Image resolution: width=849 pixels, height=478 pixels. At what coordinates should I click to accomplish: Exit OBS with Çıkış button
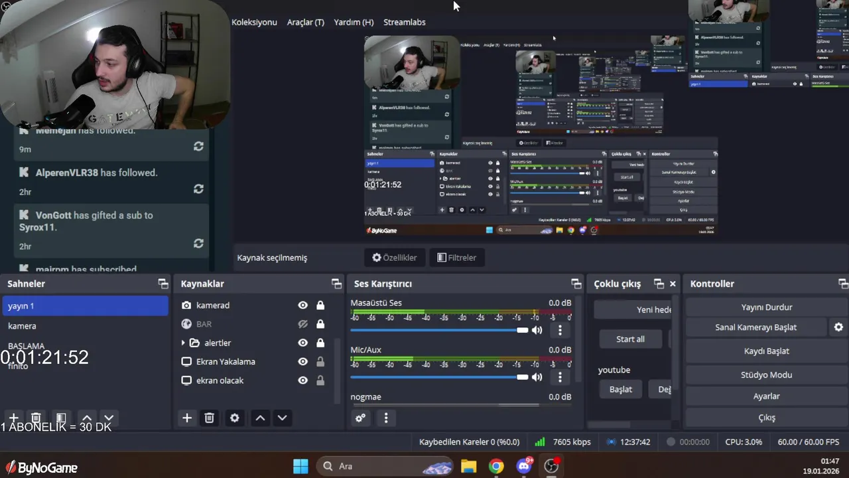[767, 418]
